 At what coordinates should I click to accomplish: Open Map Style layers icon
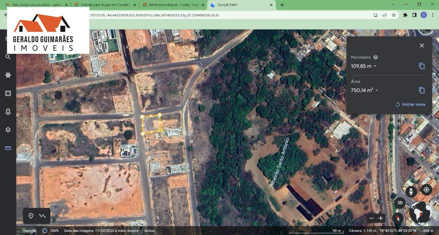[8, 130]
